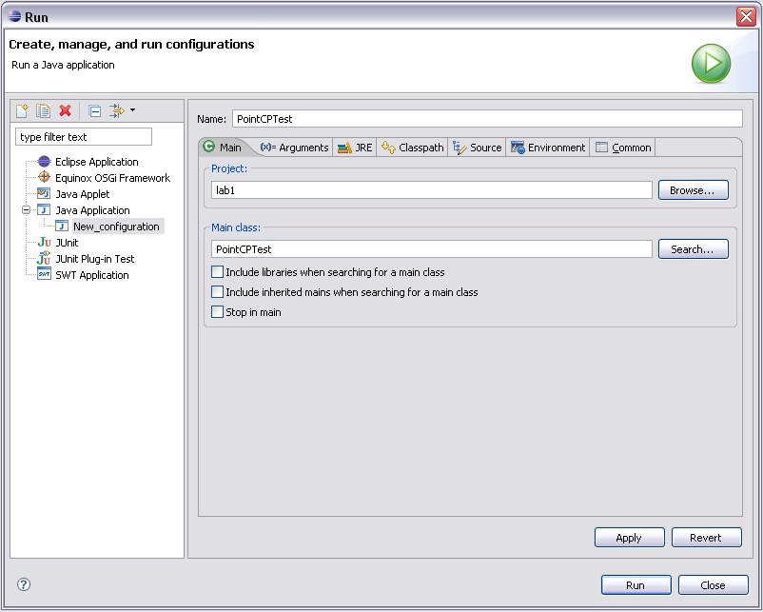Open the Common tab
Image resolution: width=763 pixels, height=612 pixels.
click(x=623, y=148)
